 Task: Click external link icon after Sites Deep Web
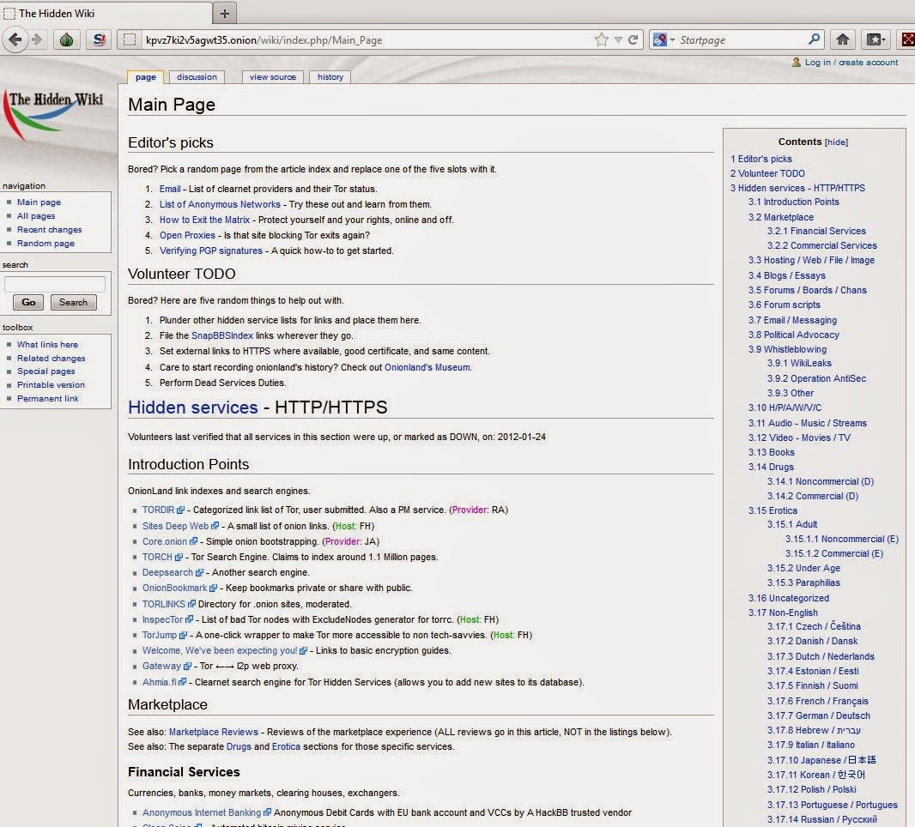point(215,526)
